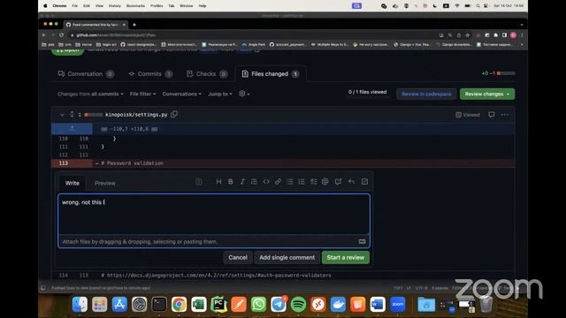The image size is (566, 318).
Task: Insert a bulleted list in comment
Action: (290, 182)
